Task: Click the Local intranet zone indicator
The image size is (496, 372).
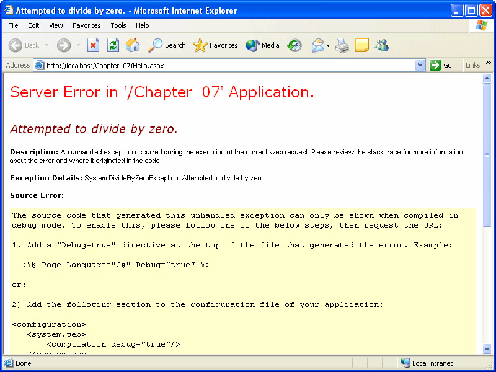Action: tap(432, 363)
